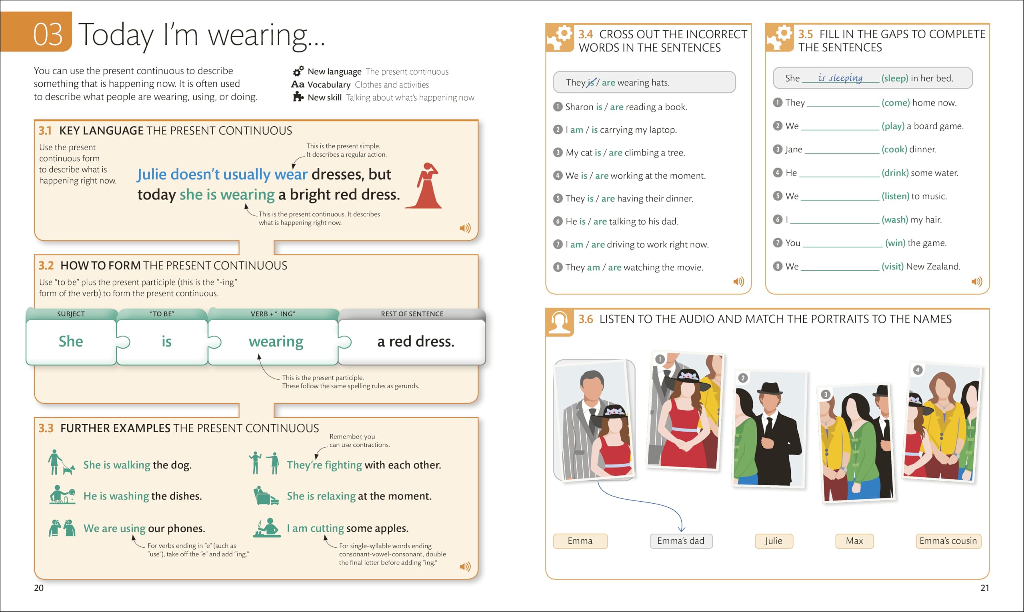
Task: Click the speaker icon in exercise 3.5
Action: pos(976,282)
